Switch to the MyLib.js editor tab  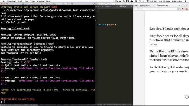point(123,6)
